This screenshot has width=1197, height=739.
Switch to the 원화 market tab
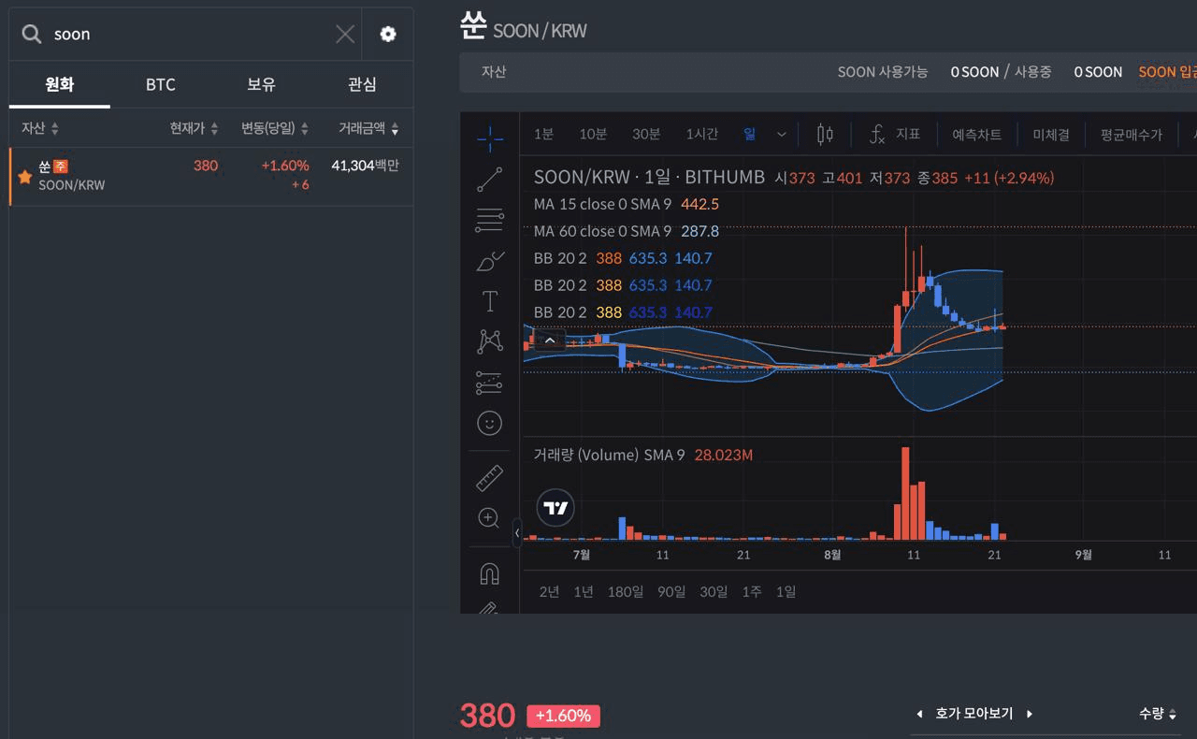click(60, 84)
